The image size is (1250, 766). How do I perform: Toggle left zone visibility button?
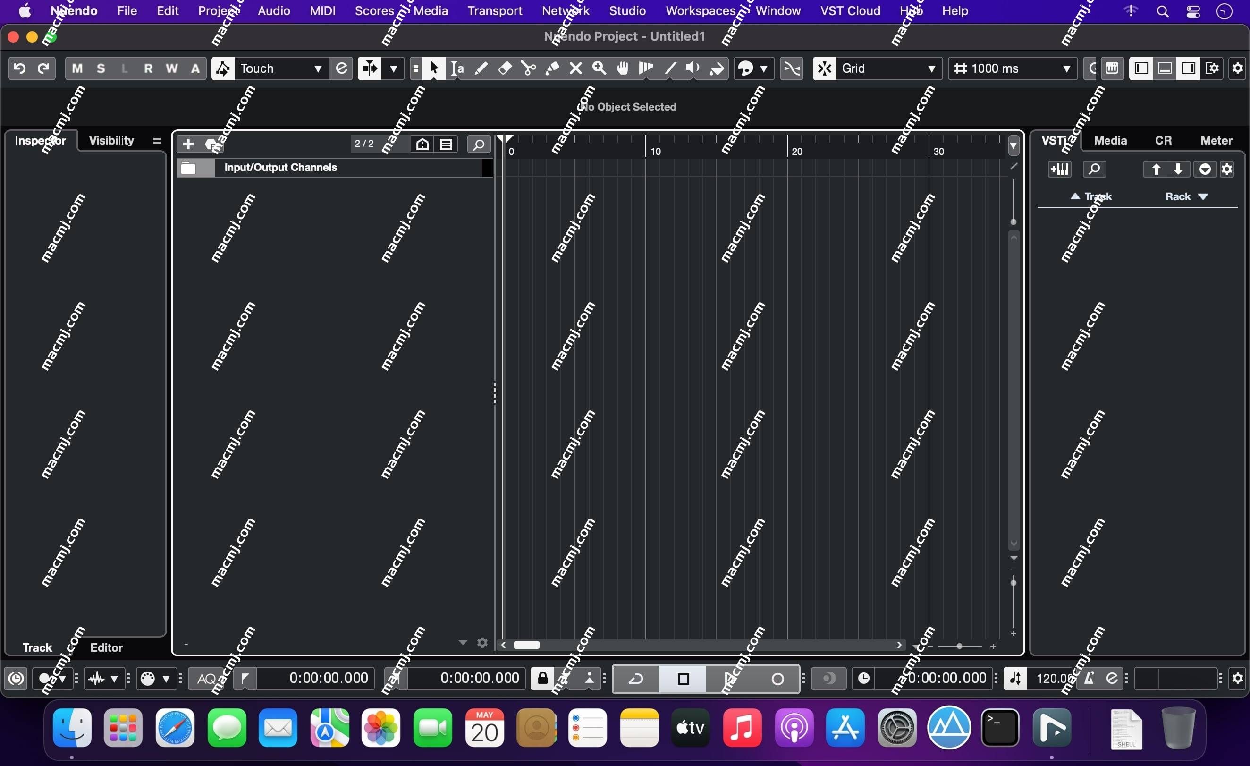coord(1141,68)
